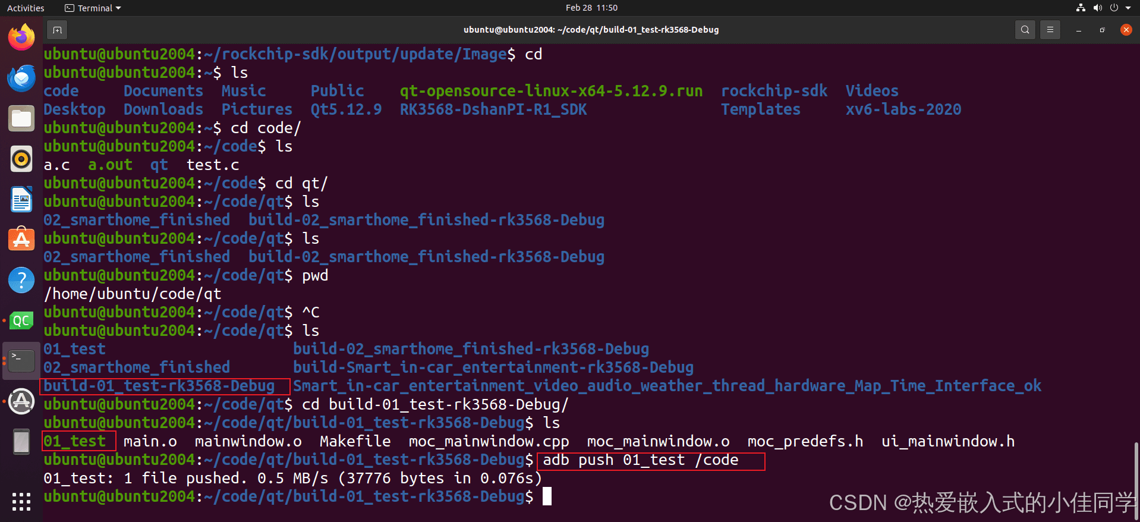Viewport: 1140px width, 522px height.
Task: Click the 'adb push 01_test /code' command
Action: (x=641, y=460)
